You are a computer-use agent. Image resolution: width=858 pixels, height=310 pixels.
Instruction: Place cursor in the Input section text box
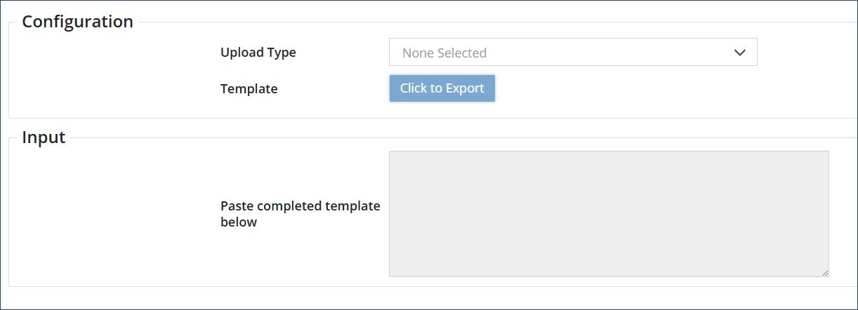[x=608, y=213]
